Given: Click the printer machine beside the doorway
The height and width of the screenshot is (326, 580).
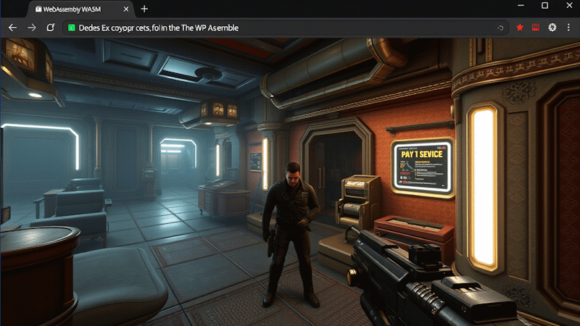Looking at the screenshot, I should click(x=357, y=201).
